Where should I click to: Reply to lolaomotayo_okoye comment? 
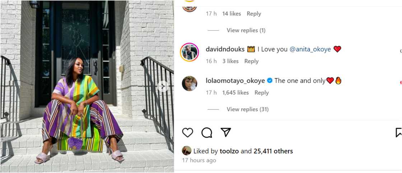coord(261,93)
